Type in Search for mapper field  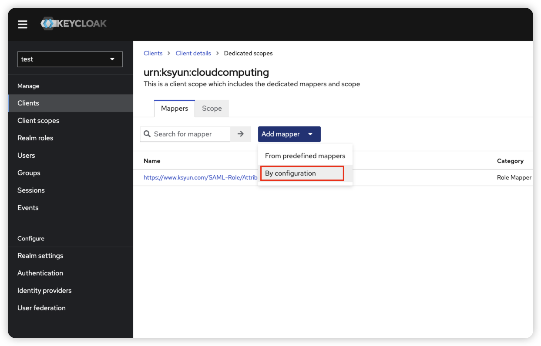pyautogui.click(x=191, y=134)
